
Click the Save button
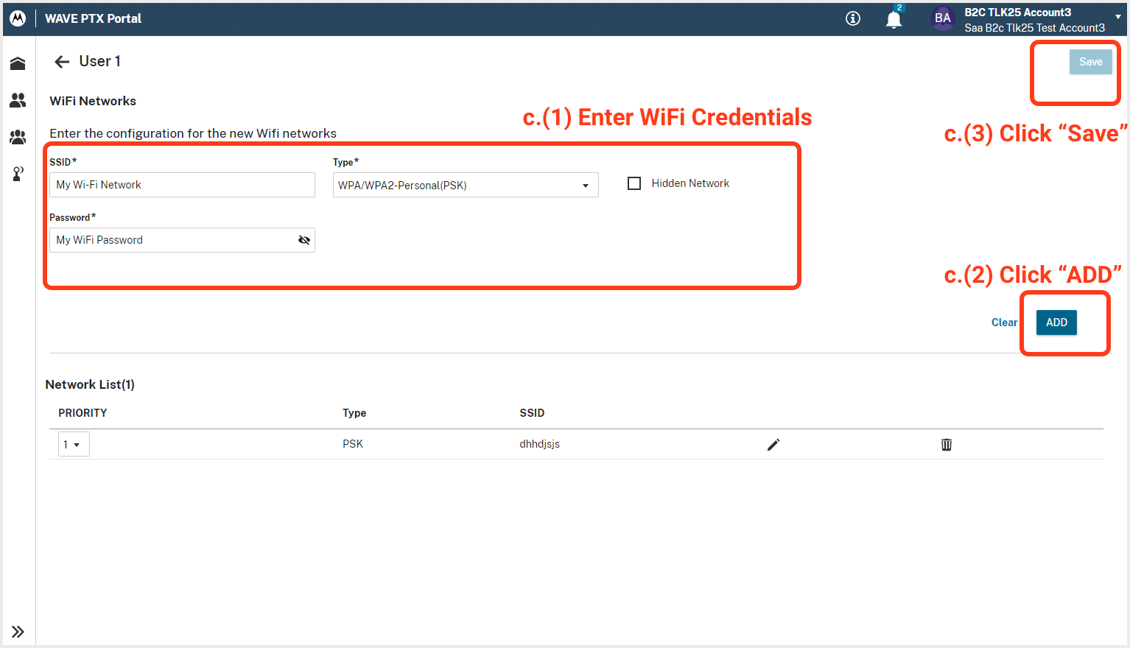click(x=1090, y=62)
